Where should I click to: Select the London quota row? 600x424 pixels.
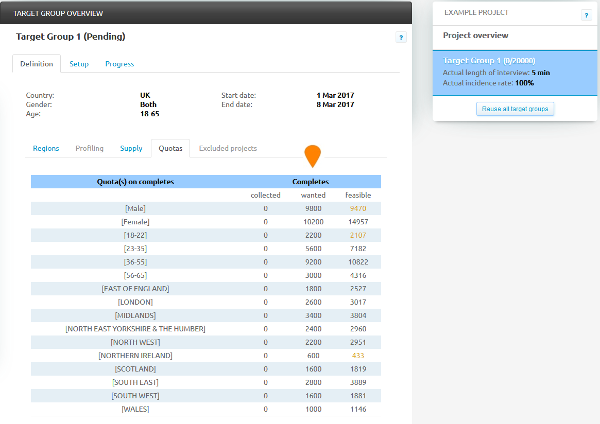click(x=135, y=302)
